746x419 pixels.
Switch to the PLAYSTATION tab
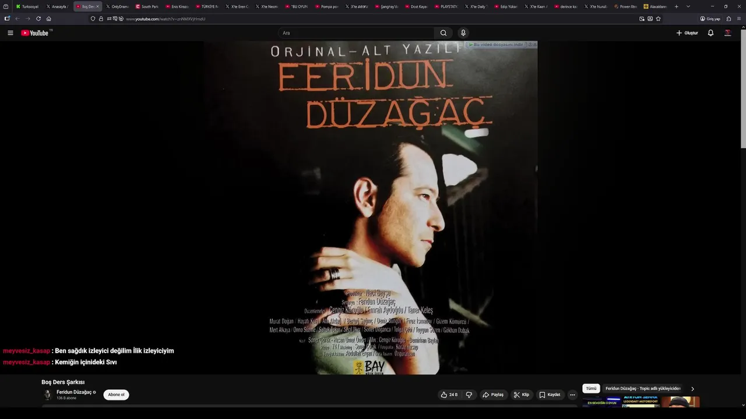(447, 6)
